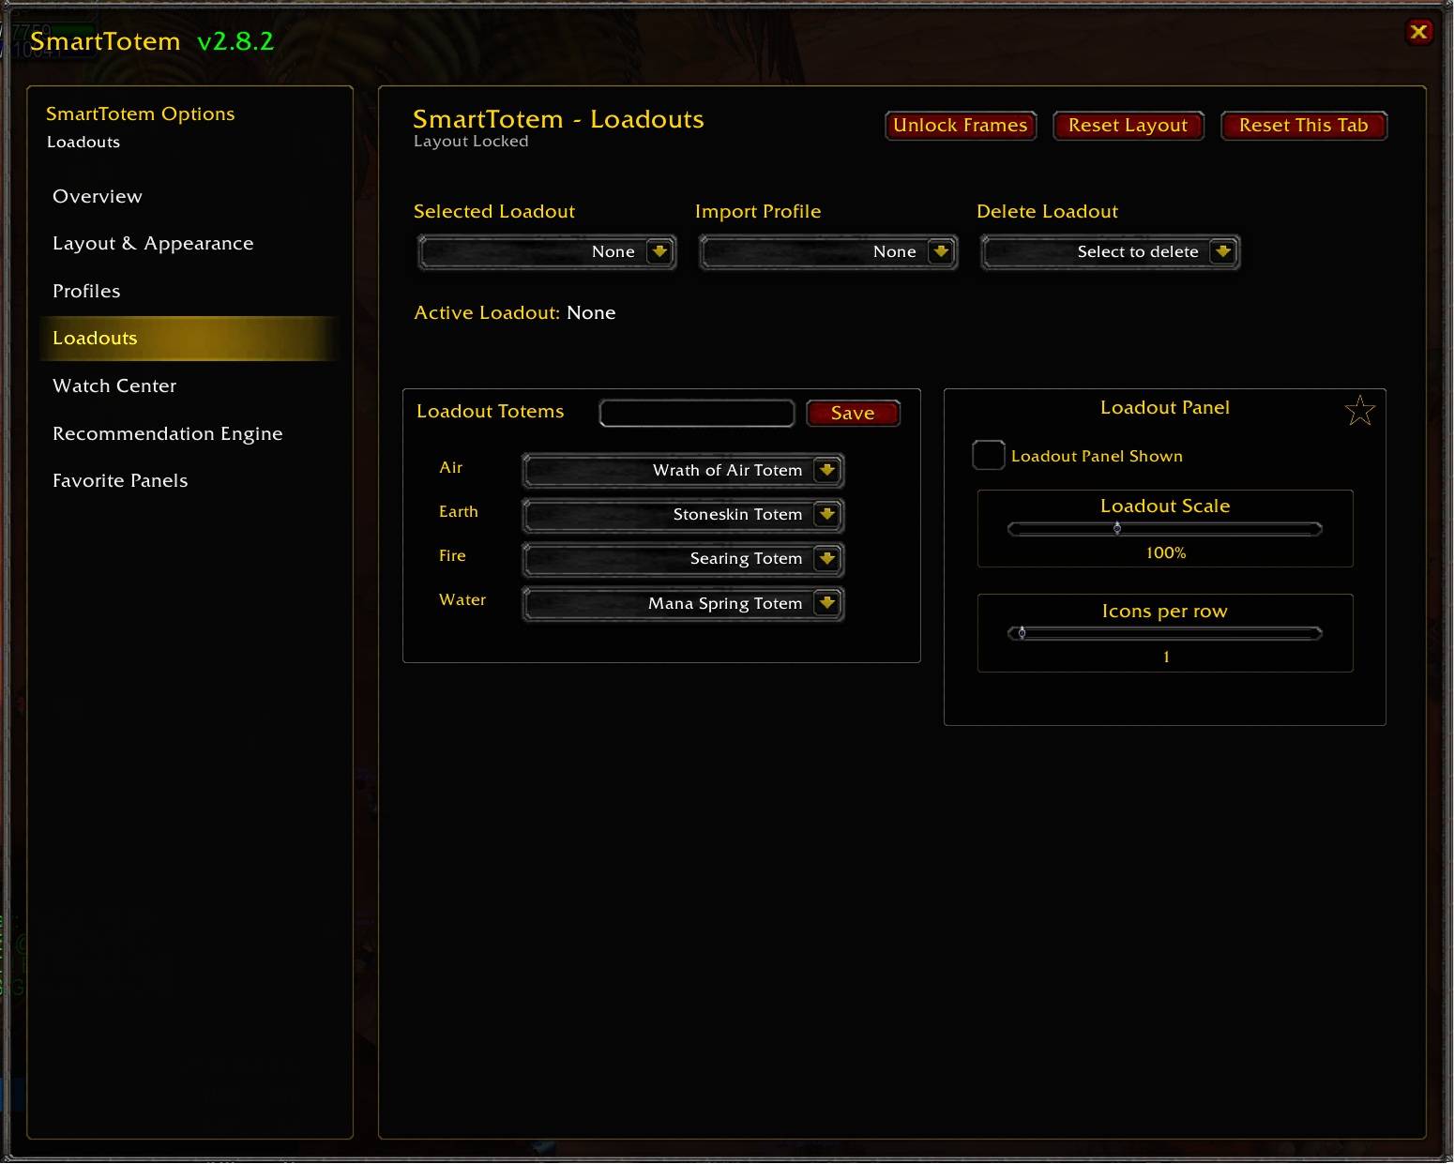1454x1164 pixels.
Task: Save the loadout with the Save button
Action: (853, 413)
